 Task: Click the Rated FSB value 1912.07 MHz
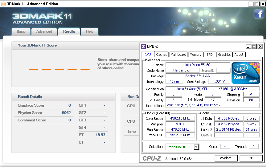click(x=180, y=135)
